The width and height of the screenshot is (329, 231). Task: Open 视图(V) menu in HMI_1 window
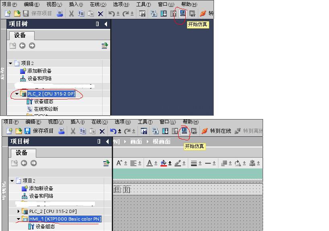[x=56, y=122]
